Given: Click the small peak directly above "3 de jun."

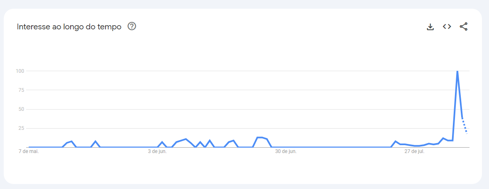Looking at the screenshot, I should [x=162, y=142].
